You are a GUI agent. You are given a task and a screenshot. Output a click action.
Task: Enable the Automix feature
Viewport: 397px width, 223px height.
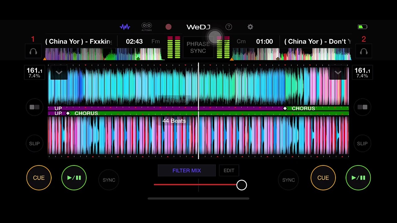(x=147, y=27)
